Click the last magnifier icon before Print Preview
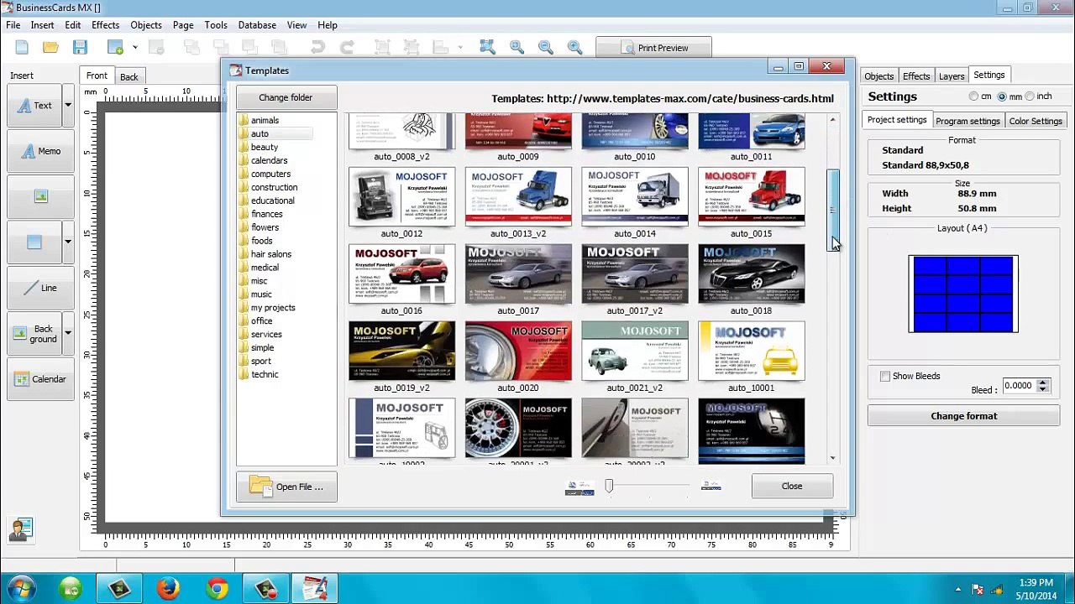The width and height of the screenshot is (1075, 604). tap(575, 48)
